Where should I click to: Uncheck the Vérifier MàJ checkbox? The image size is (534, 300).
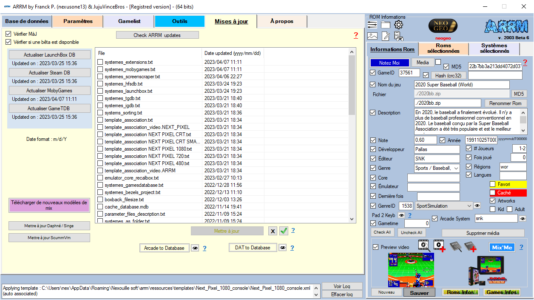pyautogui.click(x=9, y=34)
